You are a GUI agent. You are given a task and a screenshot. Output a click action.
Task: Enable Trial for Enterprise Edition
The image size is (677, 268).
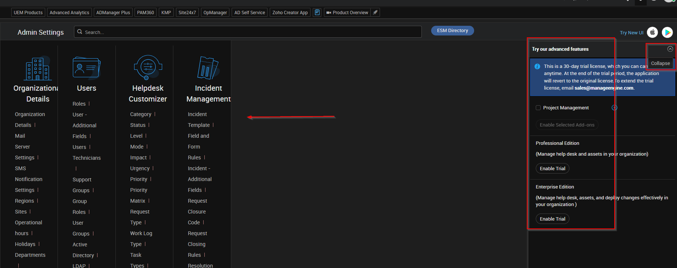(x=553, y=219)
